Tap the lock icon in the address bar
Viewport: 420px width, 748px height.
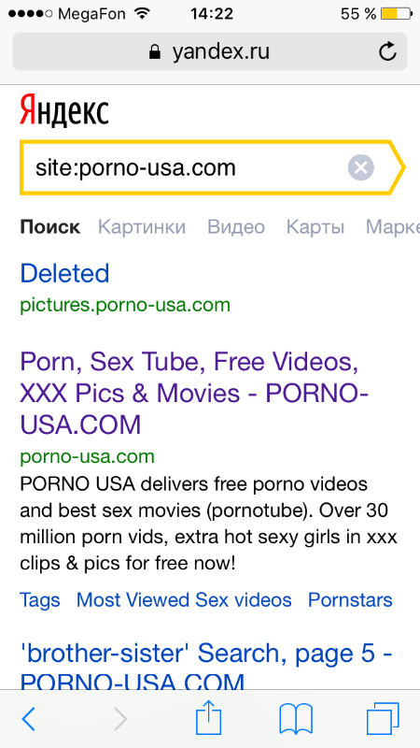tap(154, 51)
